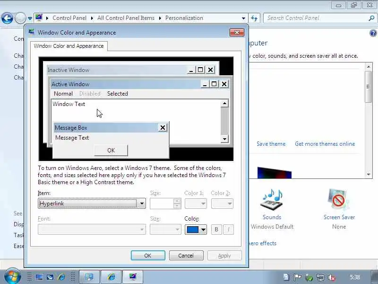
Task: Click the Cancel button
Action: click(x=186, y=256)
